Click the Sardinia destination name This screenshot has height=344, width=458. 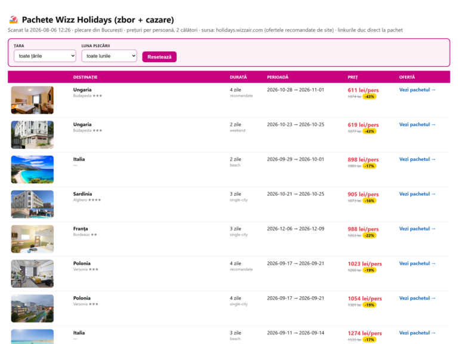(82, 194)
